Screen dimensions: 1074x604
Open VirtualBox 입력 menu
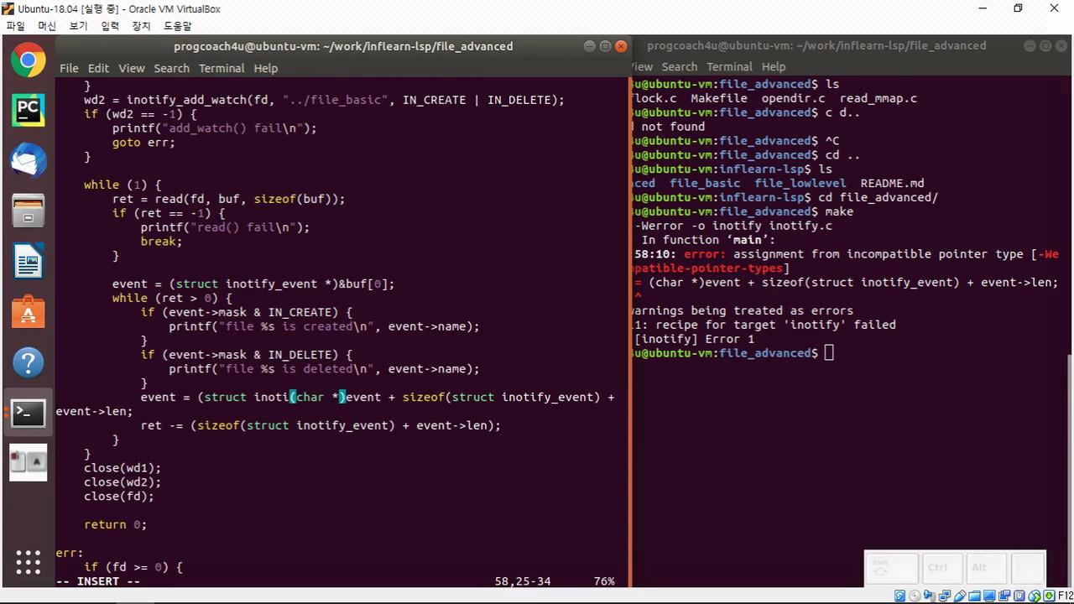click(x=110, y=26)
